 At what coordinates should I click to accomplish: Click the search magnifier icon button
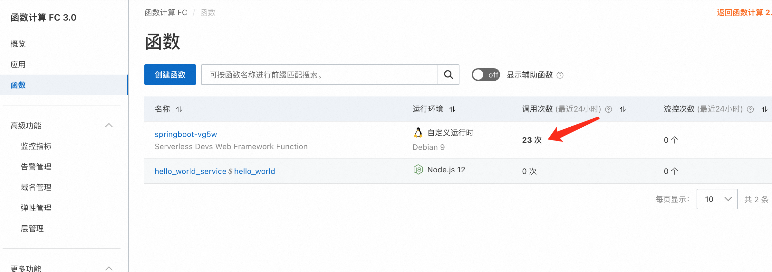pyautogui.click(x=449, y=75)
